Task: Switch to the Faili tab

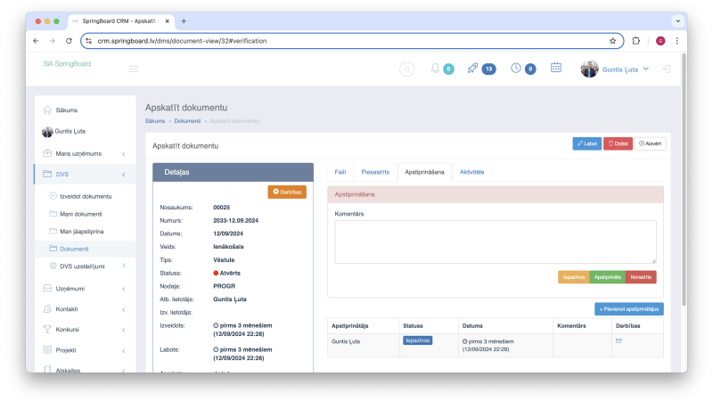Action: click(x=340, y=172)
